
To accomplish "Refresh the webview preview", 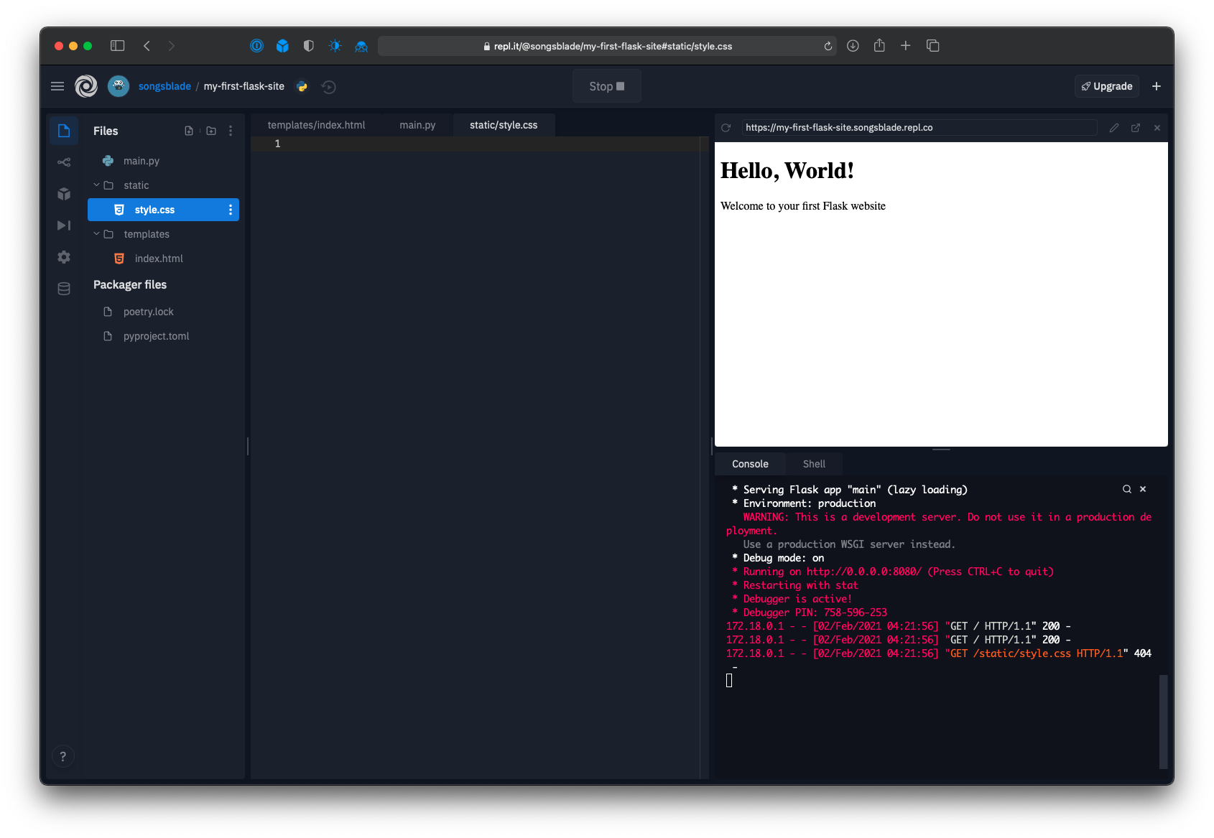I will pos(726,127).
